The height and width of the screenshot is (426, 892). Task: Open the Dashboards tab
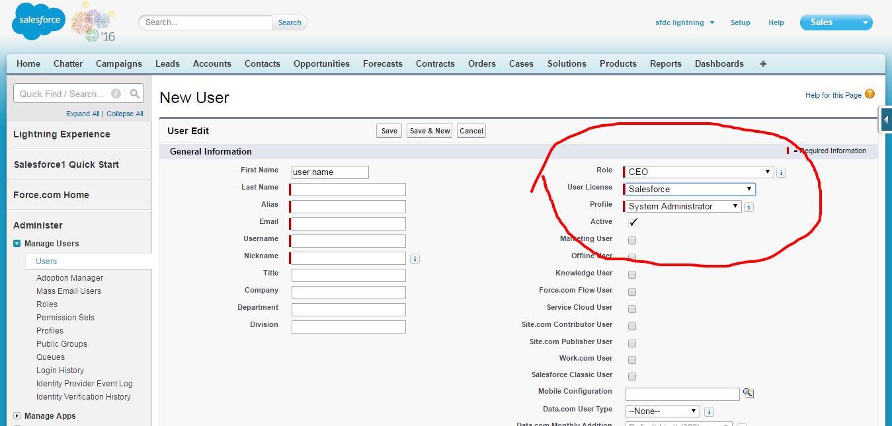coord(719,64)
